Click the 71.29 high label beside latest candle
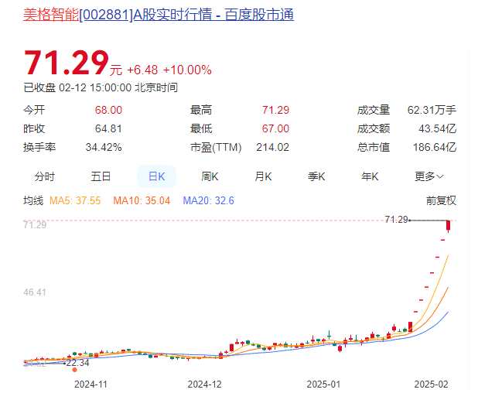The height and width of the screenshot is (393, 478). [396, 220]
